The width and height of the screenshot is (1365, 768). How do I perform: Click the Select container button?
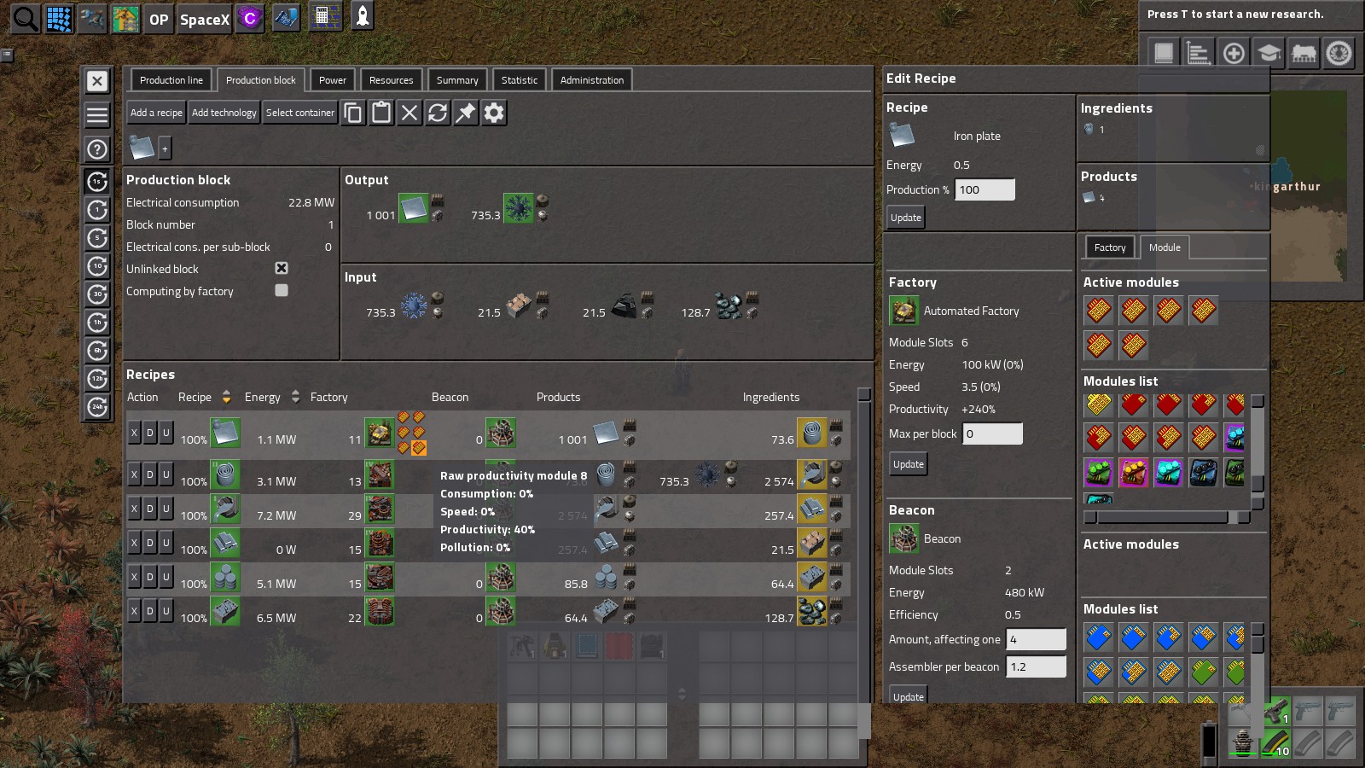299,113
